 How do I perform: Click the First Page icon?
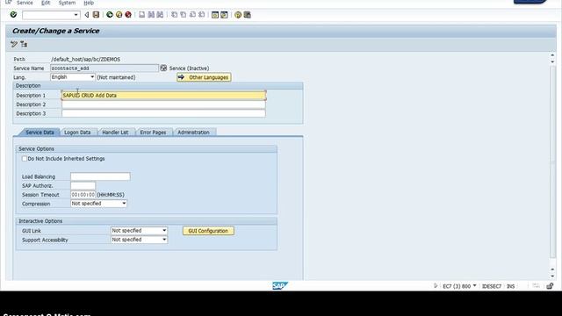click(x=174, y=15)
